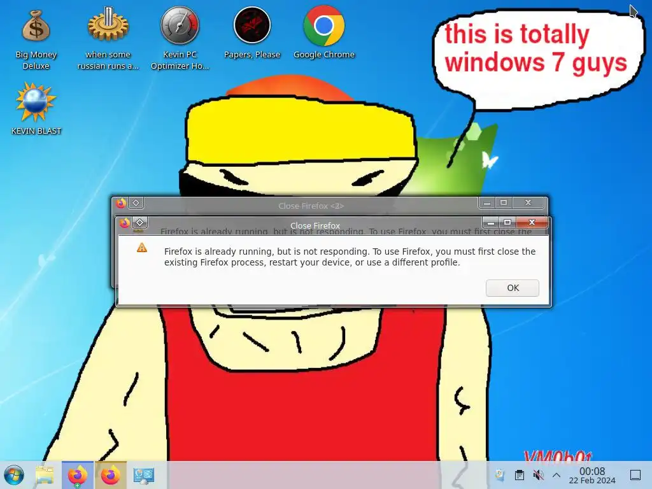Maximize the front Close Firefox dialog

pos(507,222)
